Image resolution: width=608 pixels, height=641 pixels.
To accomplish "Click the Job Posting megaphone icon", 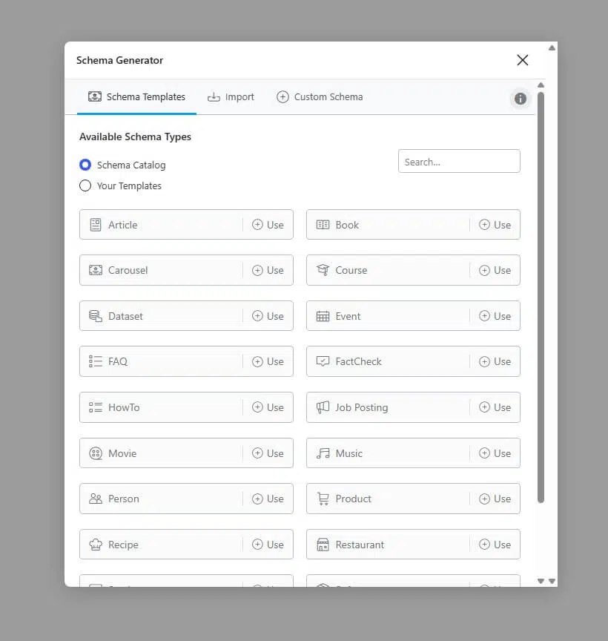I will pos(323,407).
